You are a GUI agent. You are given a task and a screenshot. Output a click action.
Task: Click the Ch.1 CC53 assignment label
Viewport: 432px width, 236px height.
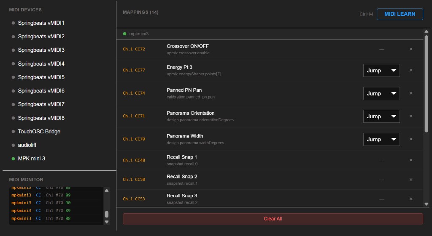(x=134, y=199)
